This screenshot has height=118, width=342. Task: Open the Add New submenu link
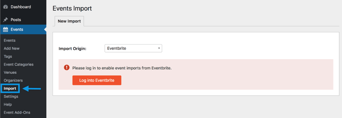click(x=12, y=48)
